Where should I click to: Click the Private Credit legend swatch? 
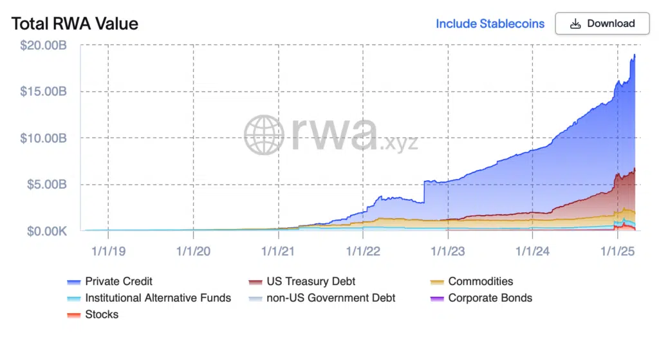pyautogui.click(x=73, y=282)
